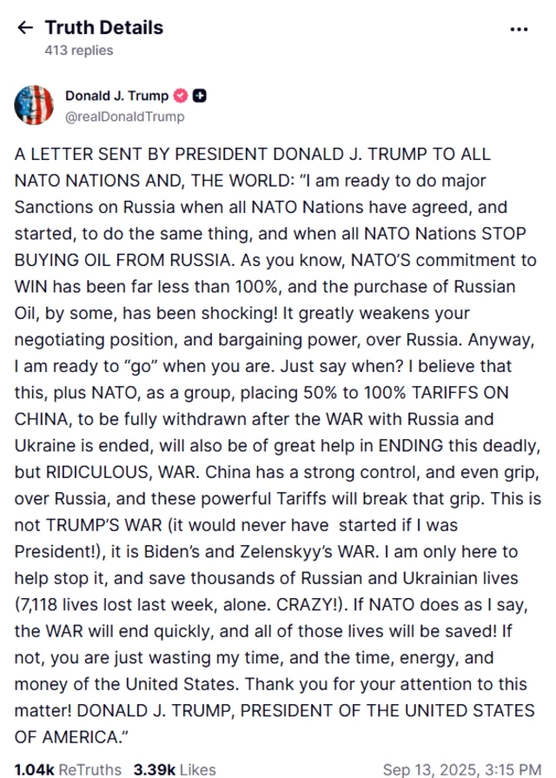This screenshot has height=778, width=556.
Task: Go back using the left arrow icon
Action: click(x=25, y=28)
